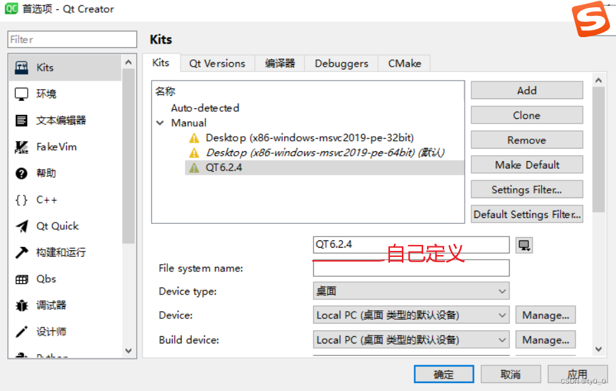Open the 文本编辑器 sidebar icon
This screenshot has width=616, height=391.
(x=22, y=120)
